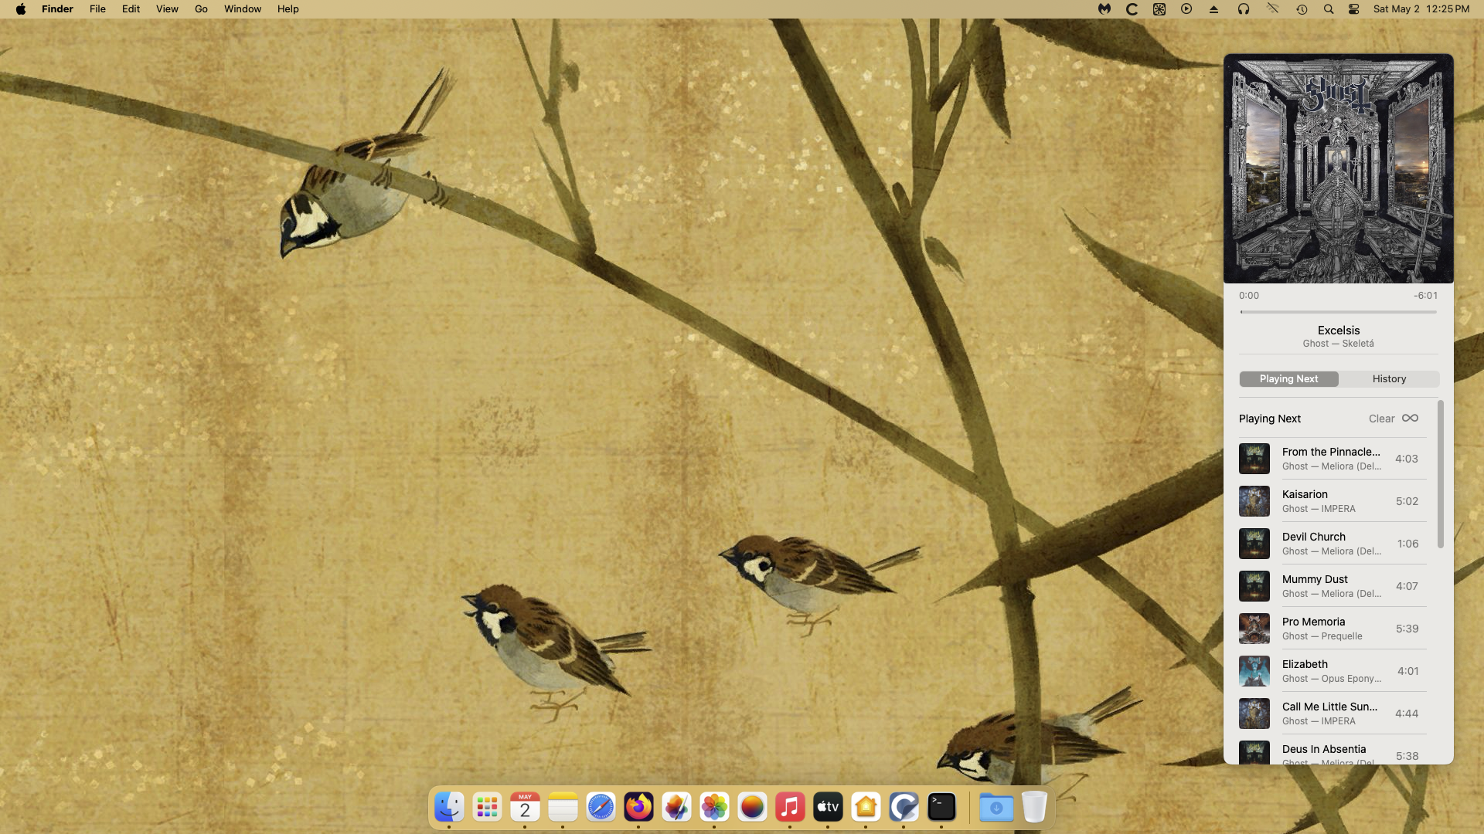Click the Skeletá album artwork
Screen dimensions: 1484x834
tap(1338, 168)
